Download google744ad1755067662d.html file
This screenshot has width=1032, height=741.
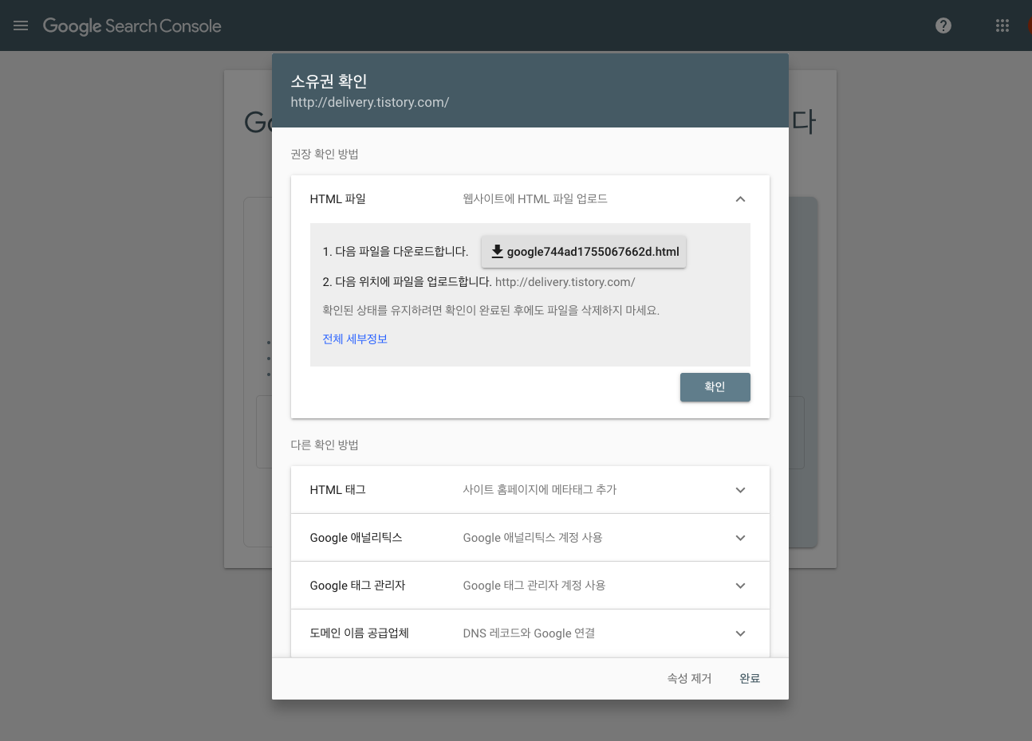click(x=584, y=252)
